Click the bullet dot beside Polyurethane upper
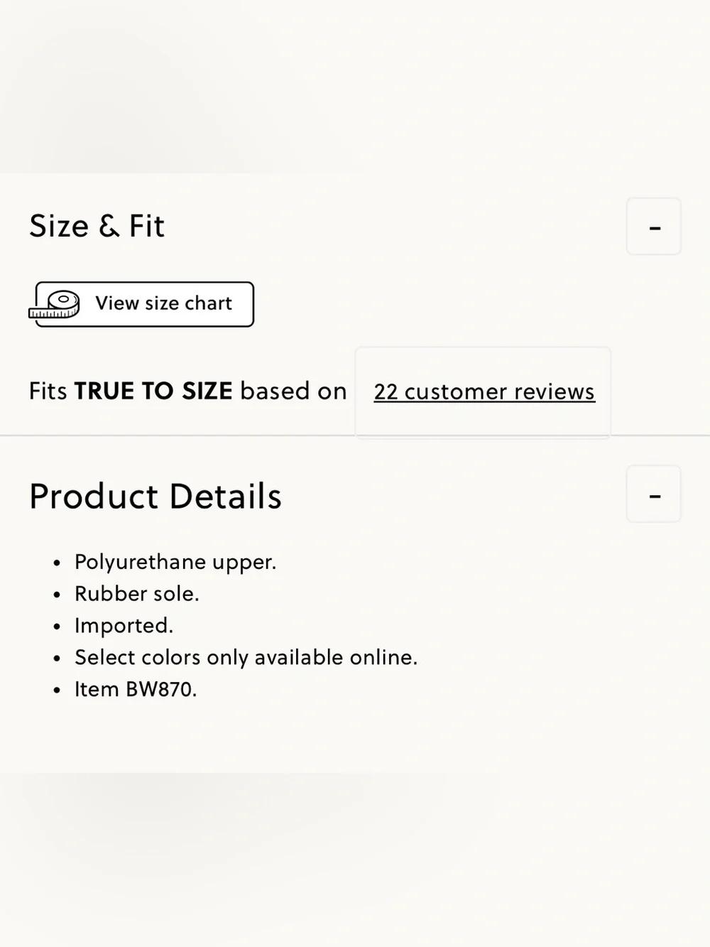The image size is (710, 947). point(57,563)
